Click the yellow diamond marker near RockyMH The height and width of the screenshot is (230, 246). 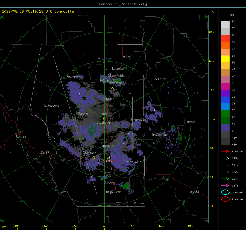point(73,71)
